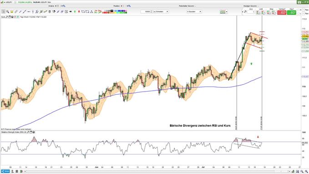Click the Relative Strength Index label

coord(14,132)
